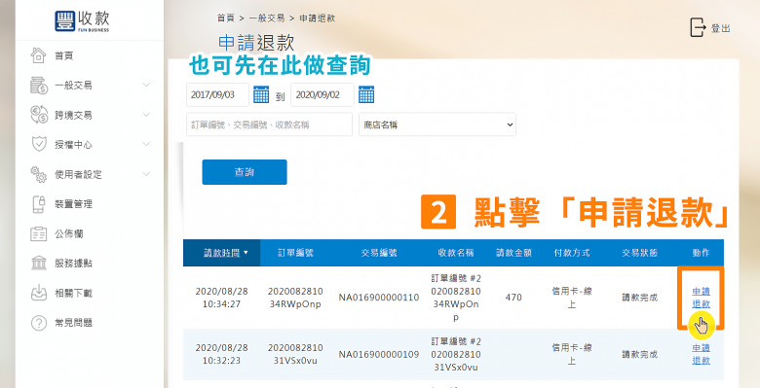Screen dimensions: 760x388
Task: Open 服務據點 sidebar item
Action: tap(73, 264)
